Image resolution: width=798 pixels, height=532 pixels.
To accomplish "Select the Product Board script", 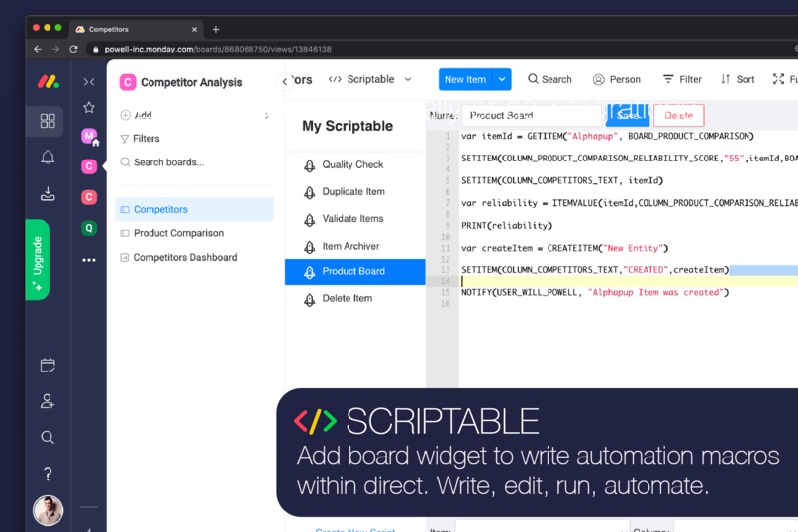I will click(355, 271).
